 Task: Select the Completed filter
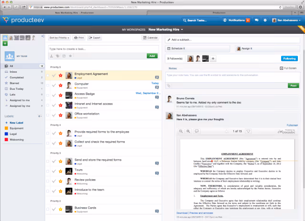pyautogui.click(x=22, y=77)
